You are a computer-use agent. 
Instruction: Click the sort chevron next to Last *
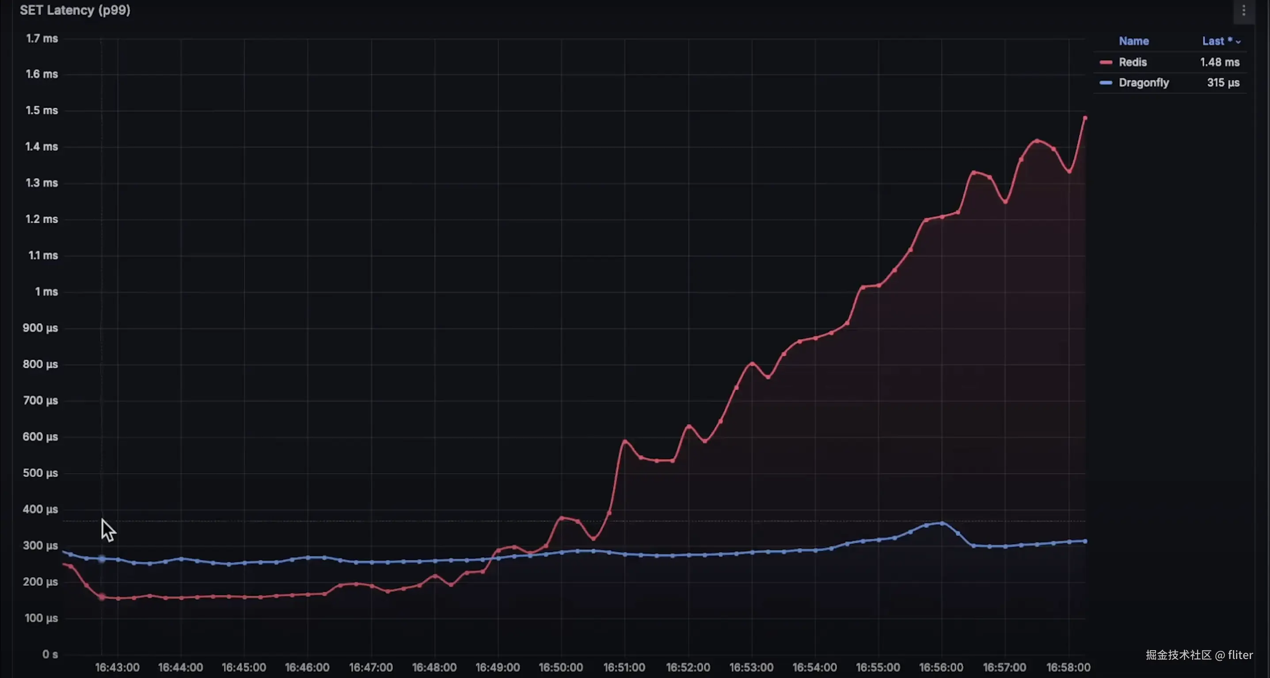(x=1238, y=42)
